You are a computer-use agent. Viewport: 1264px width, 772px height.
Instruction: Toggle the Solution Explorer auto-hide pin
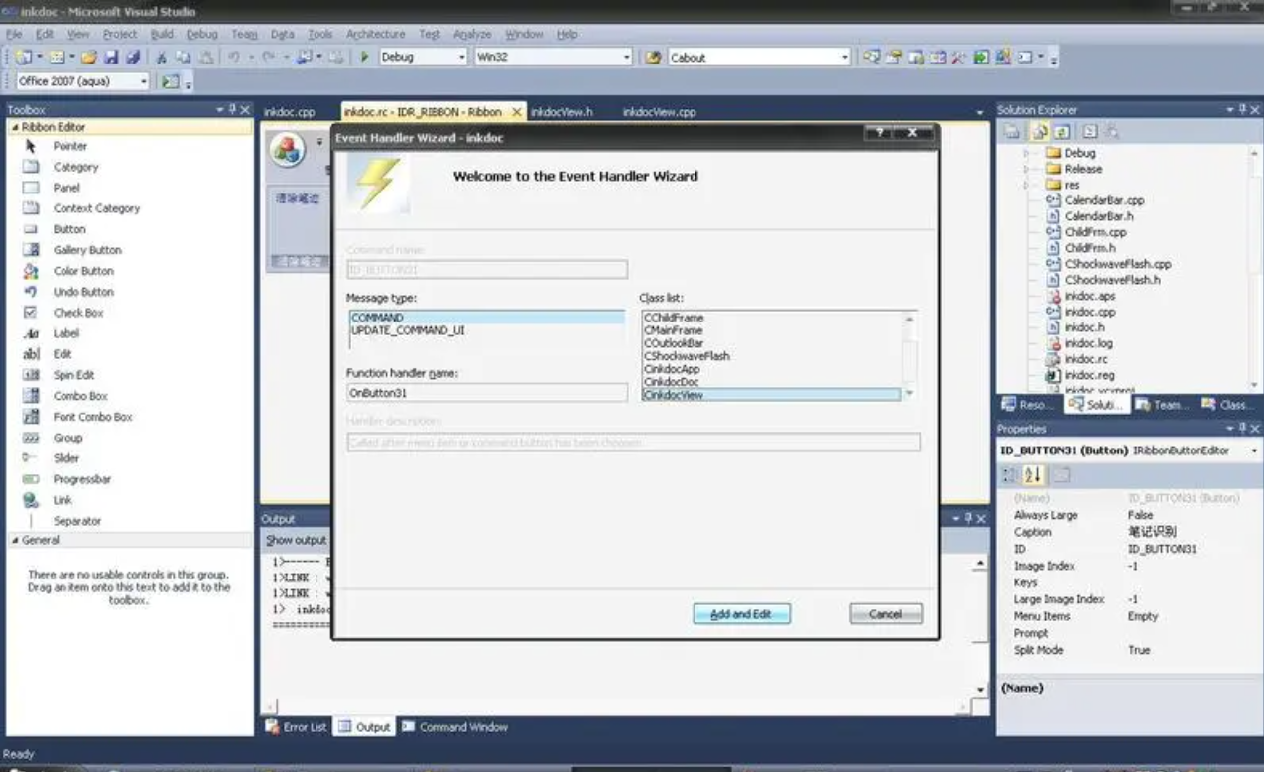(1242, 110)
